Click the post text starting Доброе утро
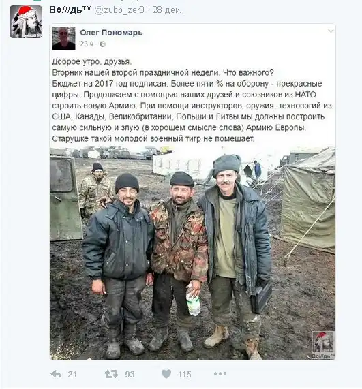The width and height of the screenshot is (362, 389). click(192, 100)
